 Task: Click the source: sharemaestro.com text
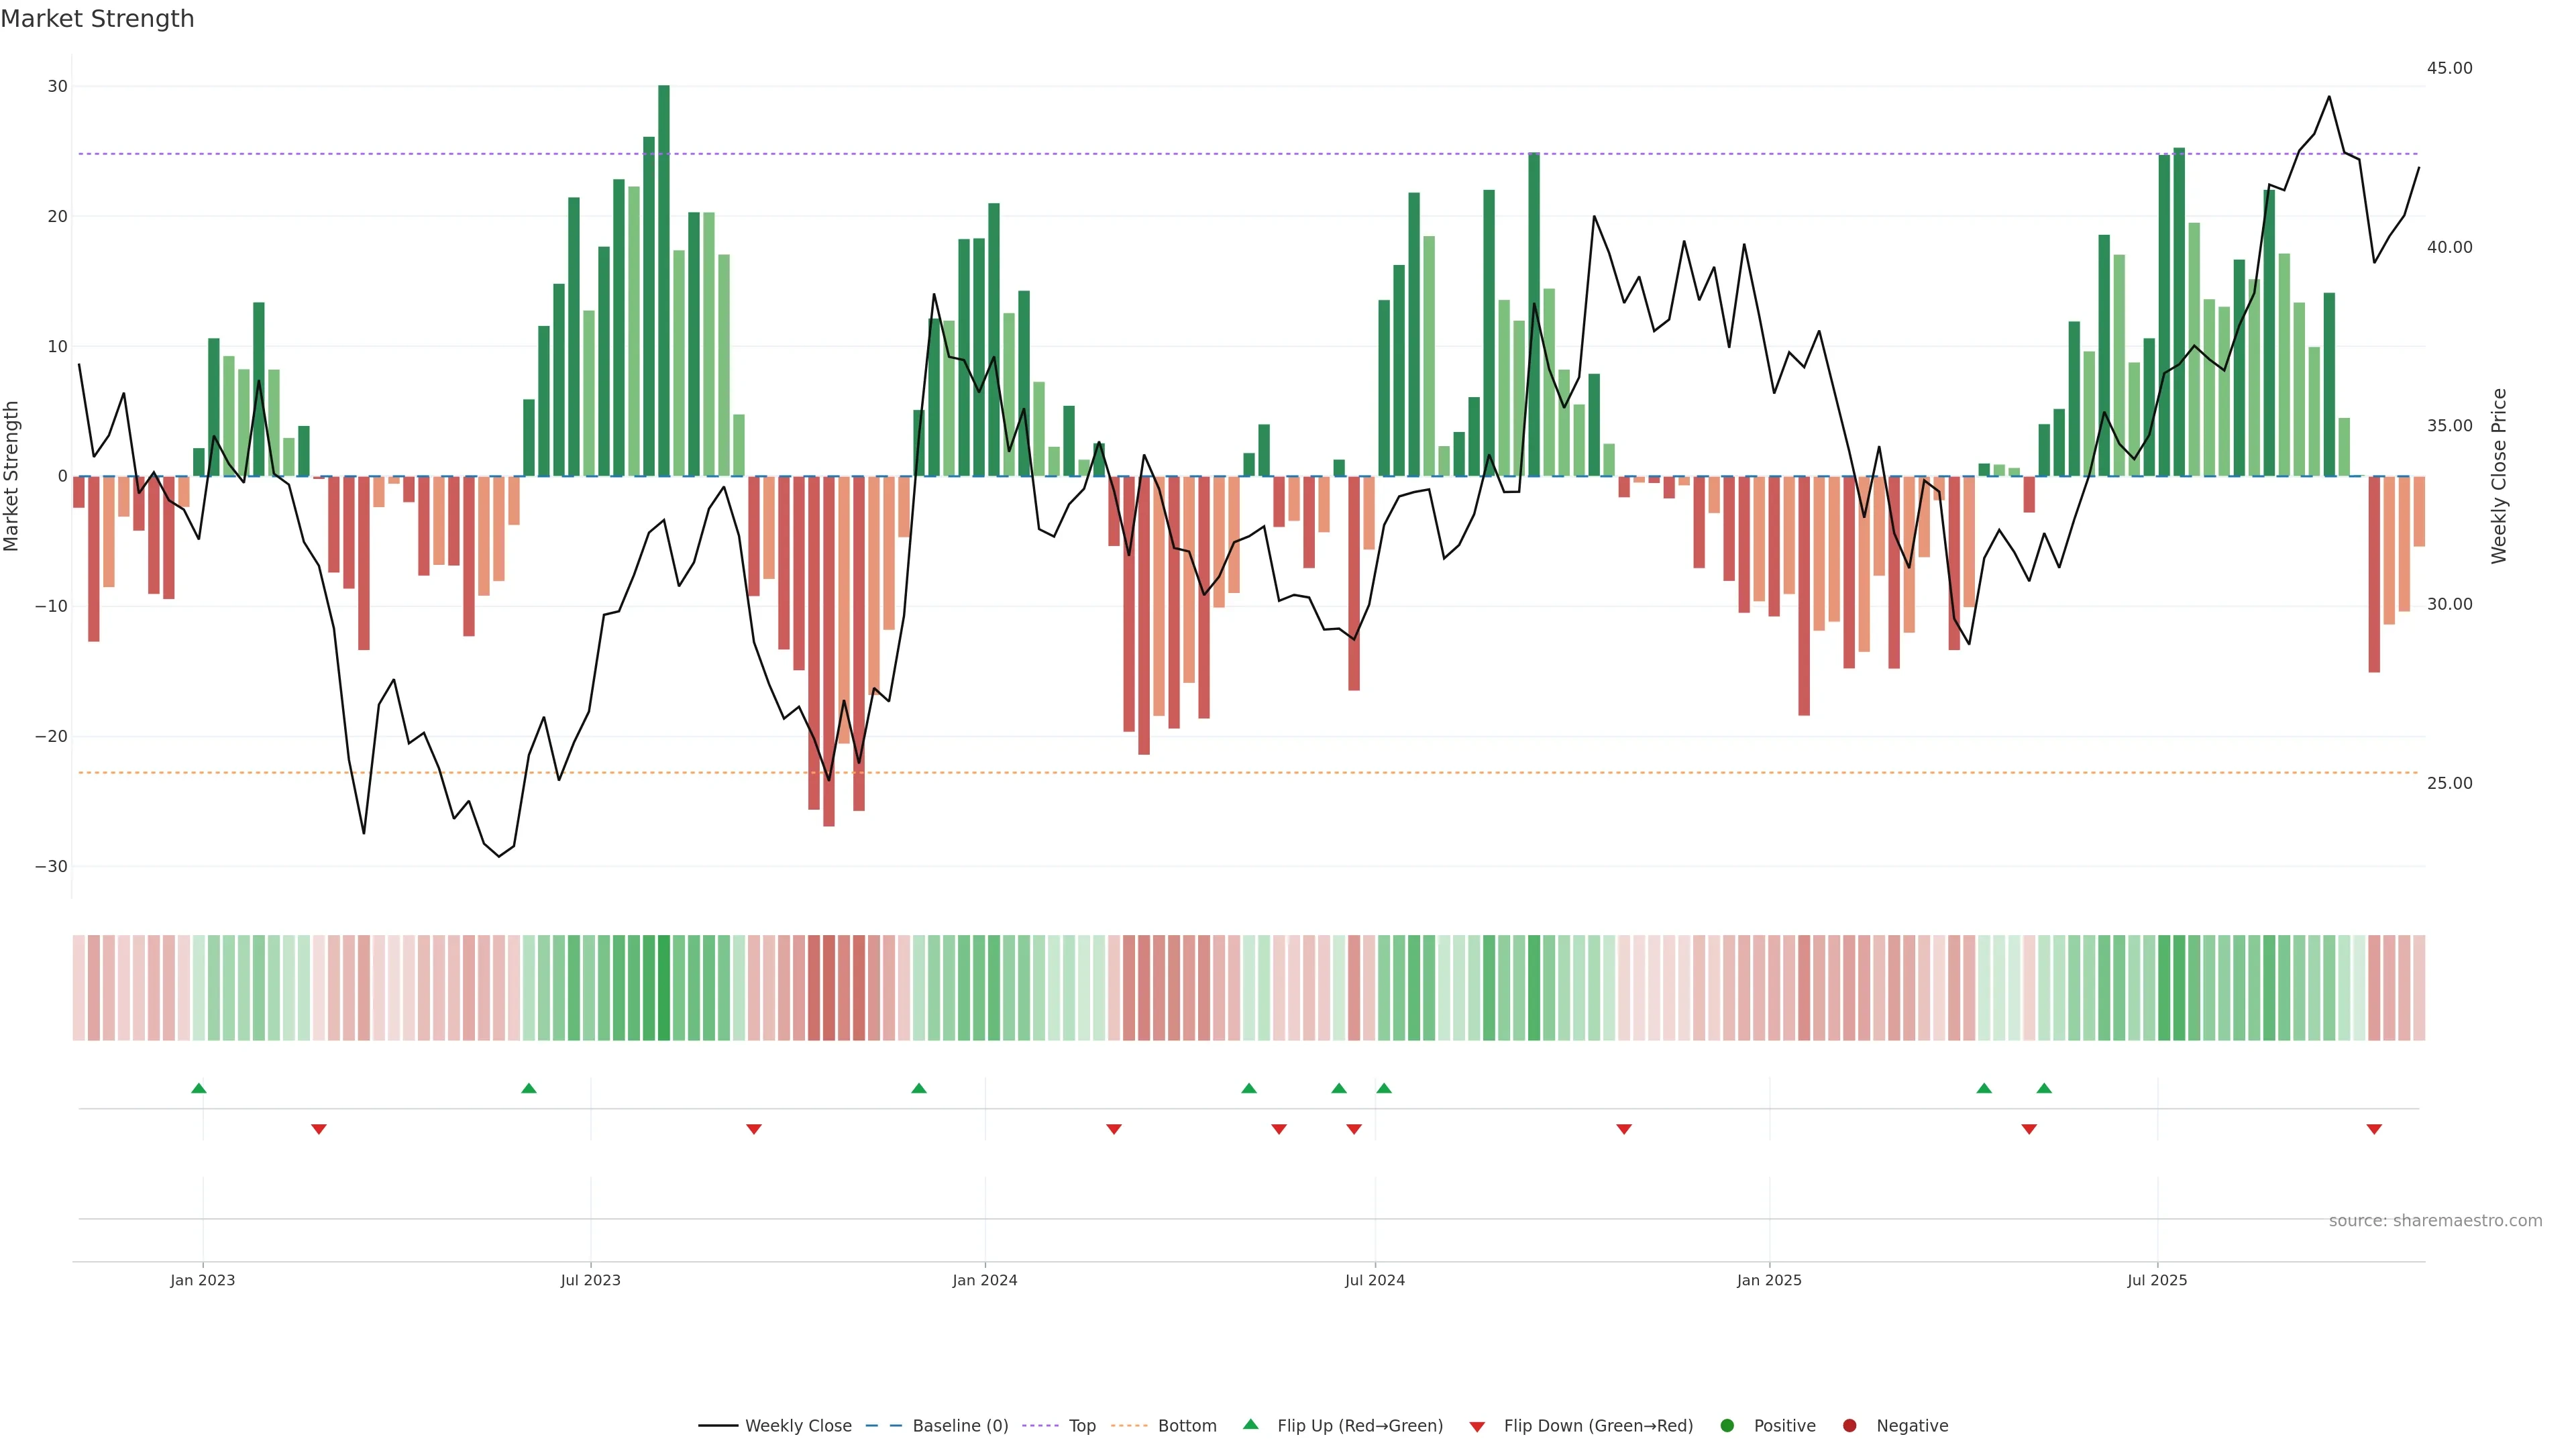(x=2435, y=1221)
